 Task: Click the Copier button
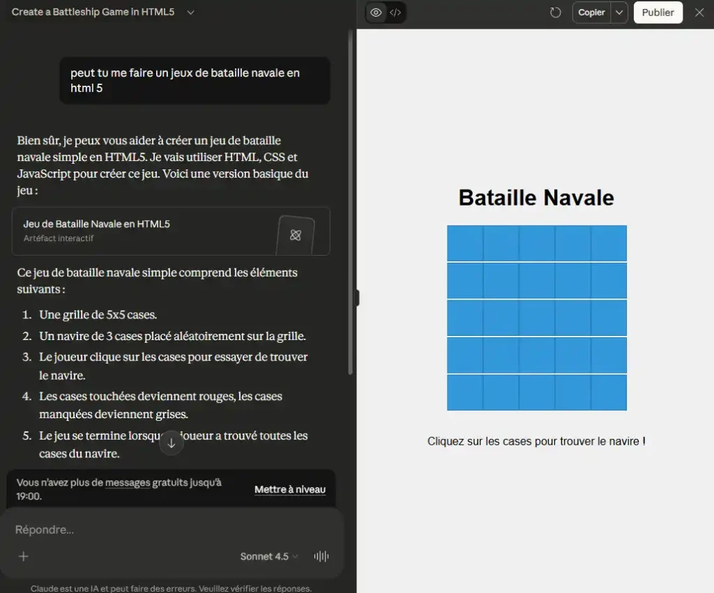point(591,13)
